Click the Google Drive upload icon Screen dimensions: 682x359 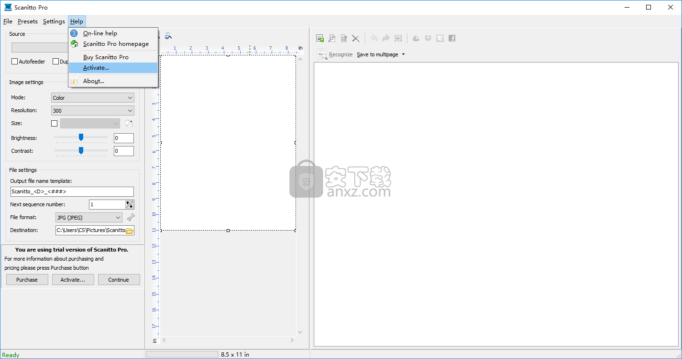tap(416, 38)
